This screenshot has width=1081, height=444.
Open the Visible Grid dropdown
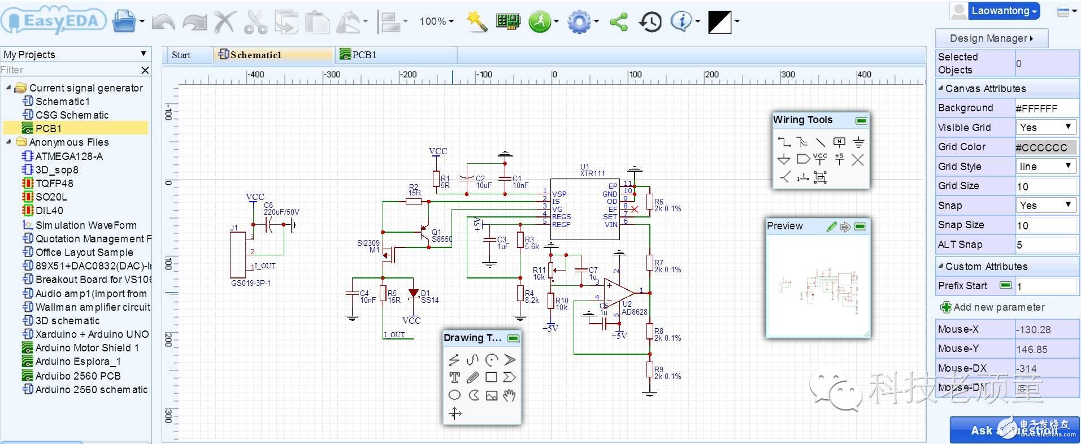click(x=1045, y=127)
